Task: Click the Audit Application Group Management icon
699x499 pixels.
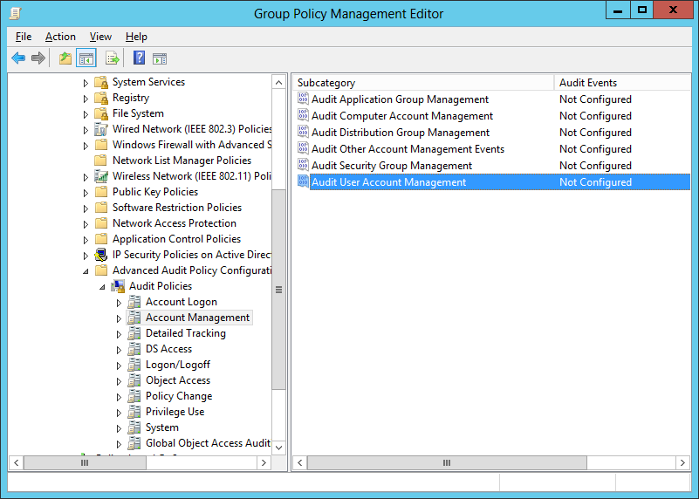Action: (x=303, y=99)
